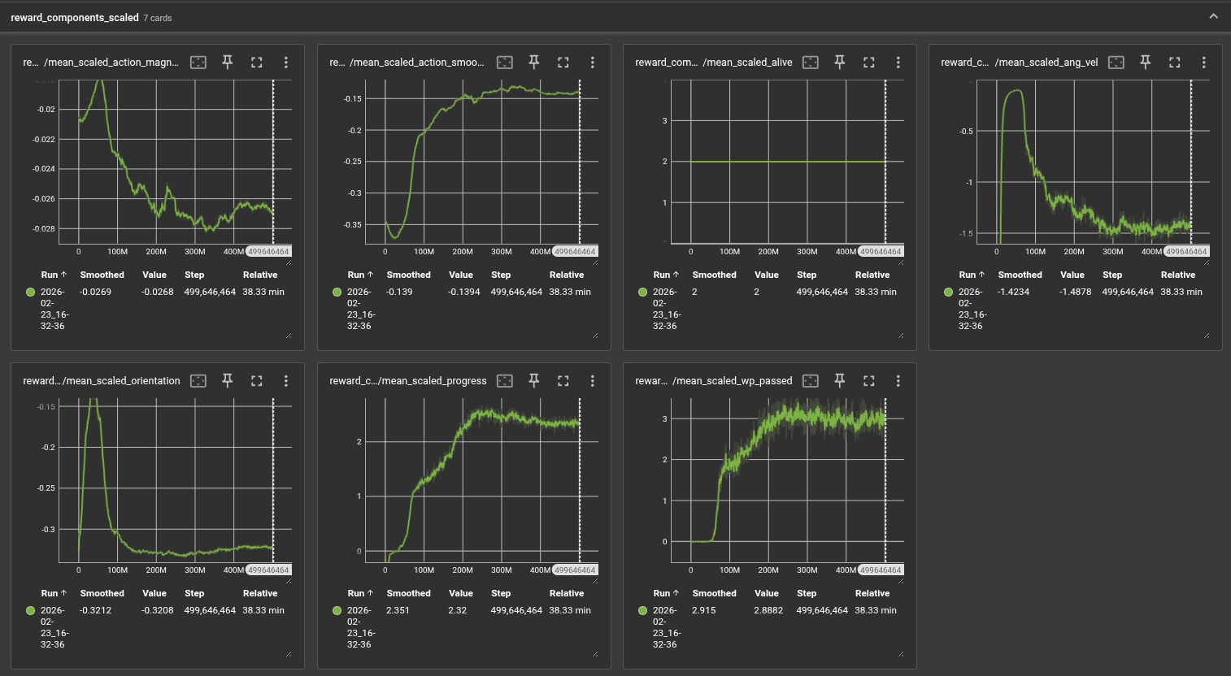Fit domain to data on mean_scaled_action_magn chart
This screenshot has height=676, width=1231.
click(198, 63)
